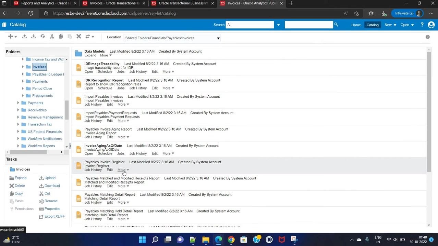
Task: Schedule the InvoiceAgingAsOfDate report
Action: click(x=105, y=154)
